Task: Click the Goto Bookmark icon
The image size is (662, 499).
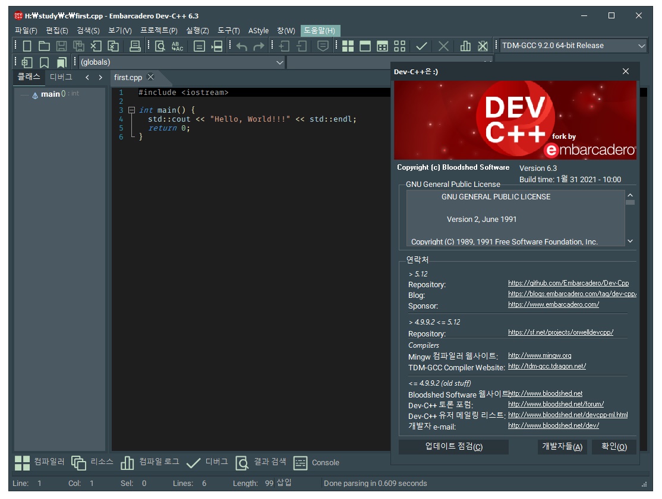Action: [x=62, y=62]
